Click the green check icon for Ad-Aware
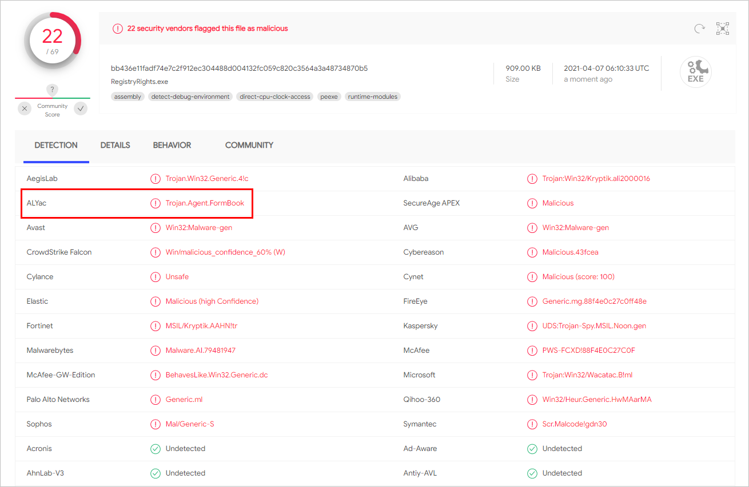The image size is (749, 487). coord(532,449)
